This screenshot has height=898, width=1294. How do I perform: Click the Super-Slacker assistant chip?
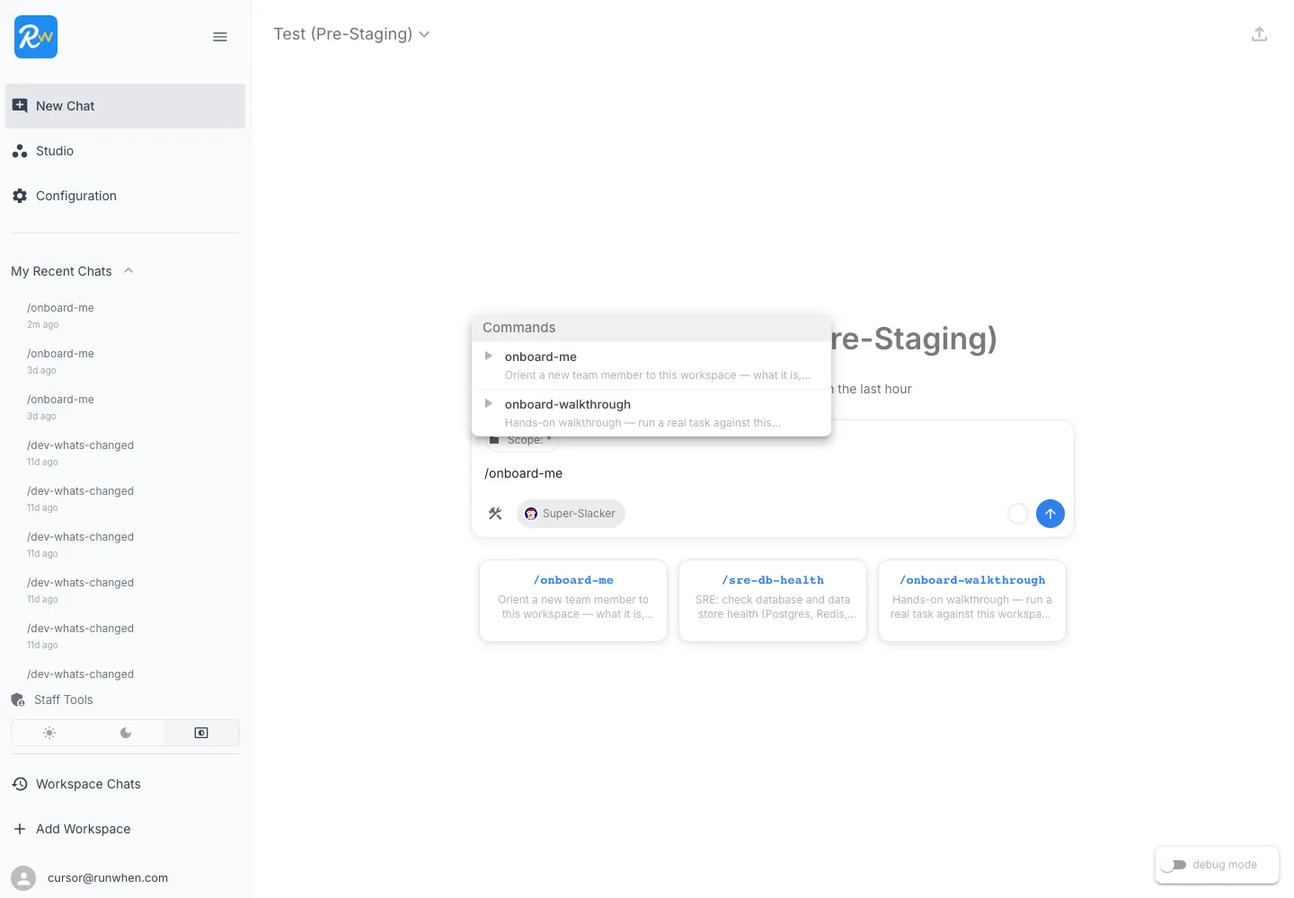[x=571, y=514]
